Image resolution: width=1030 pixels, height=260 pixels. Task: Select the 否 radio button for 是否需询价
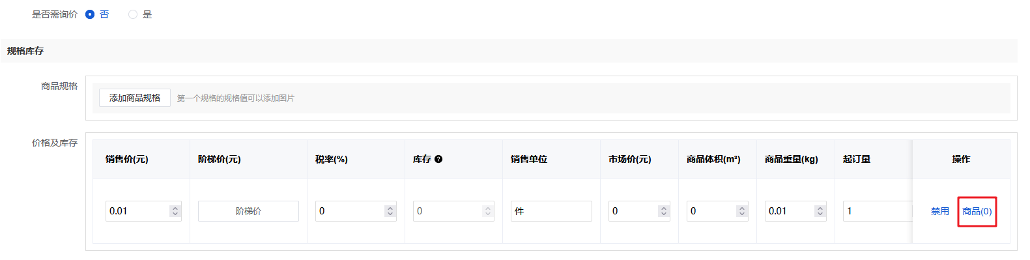coord(90,14)
